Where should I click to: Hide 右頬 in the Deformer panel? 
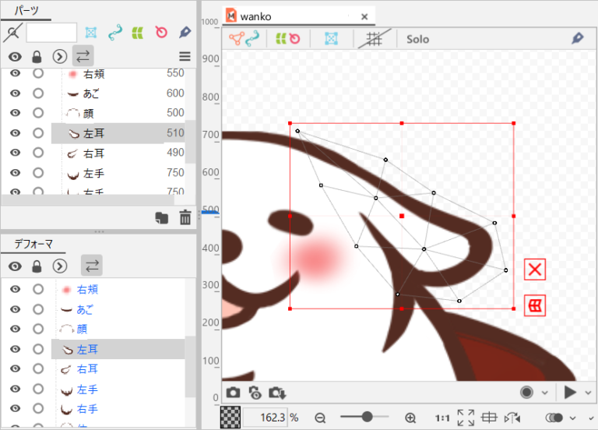coord(14,290)
